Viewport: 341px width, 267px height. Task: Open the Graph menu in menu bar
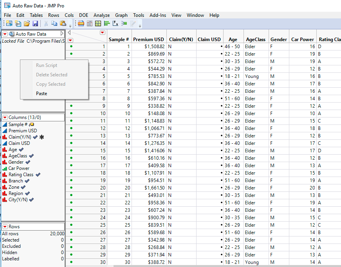(121, 15)
